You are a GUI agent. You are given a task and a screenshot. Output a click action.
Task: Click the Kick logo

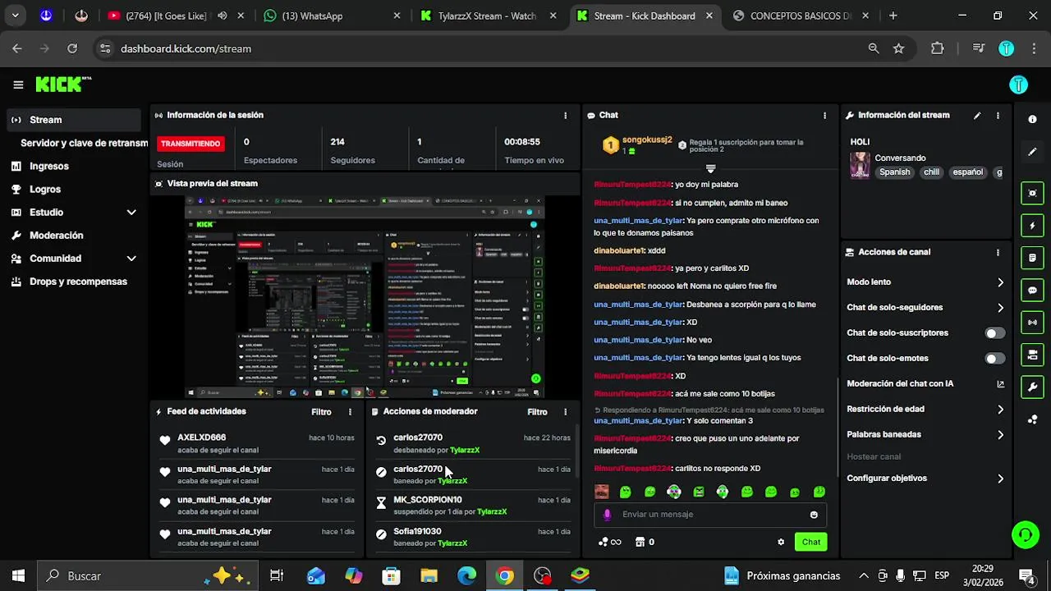point(63,84)
